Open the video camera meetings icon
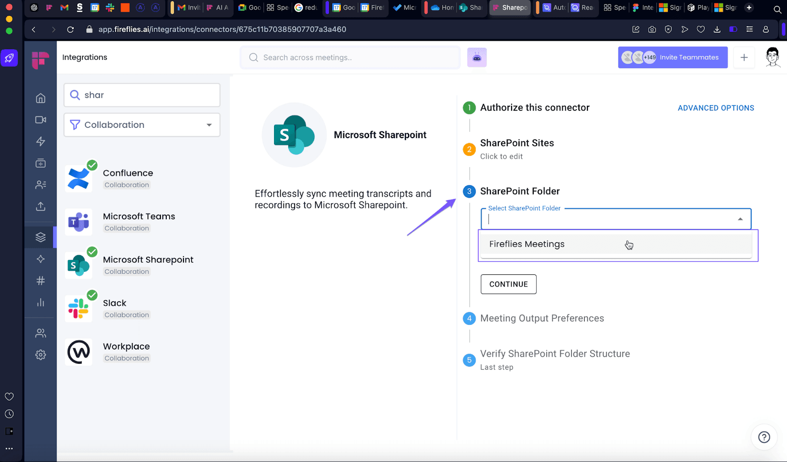787x462 pixels. click(41, 120)
